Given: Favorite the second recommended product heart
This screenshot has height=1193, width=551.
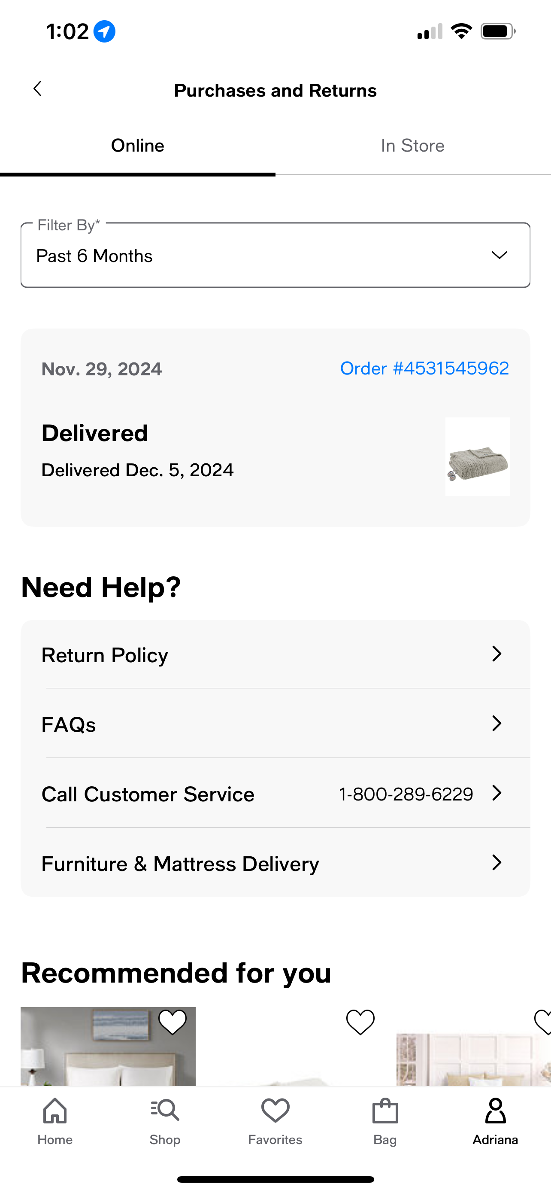Looking at the screenshot, I should coord(360,1021).
